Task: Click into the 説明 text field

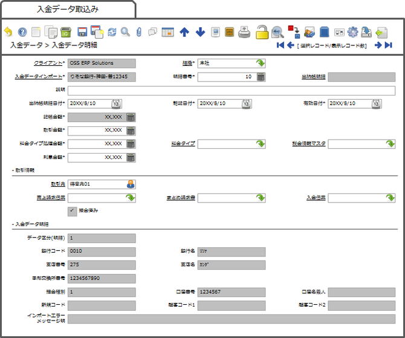Action: (x=232, y=91)
